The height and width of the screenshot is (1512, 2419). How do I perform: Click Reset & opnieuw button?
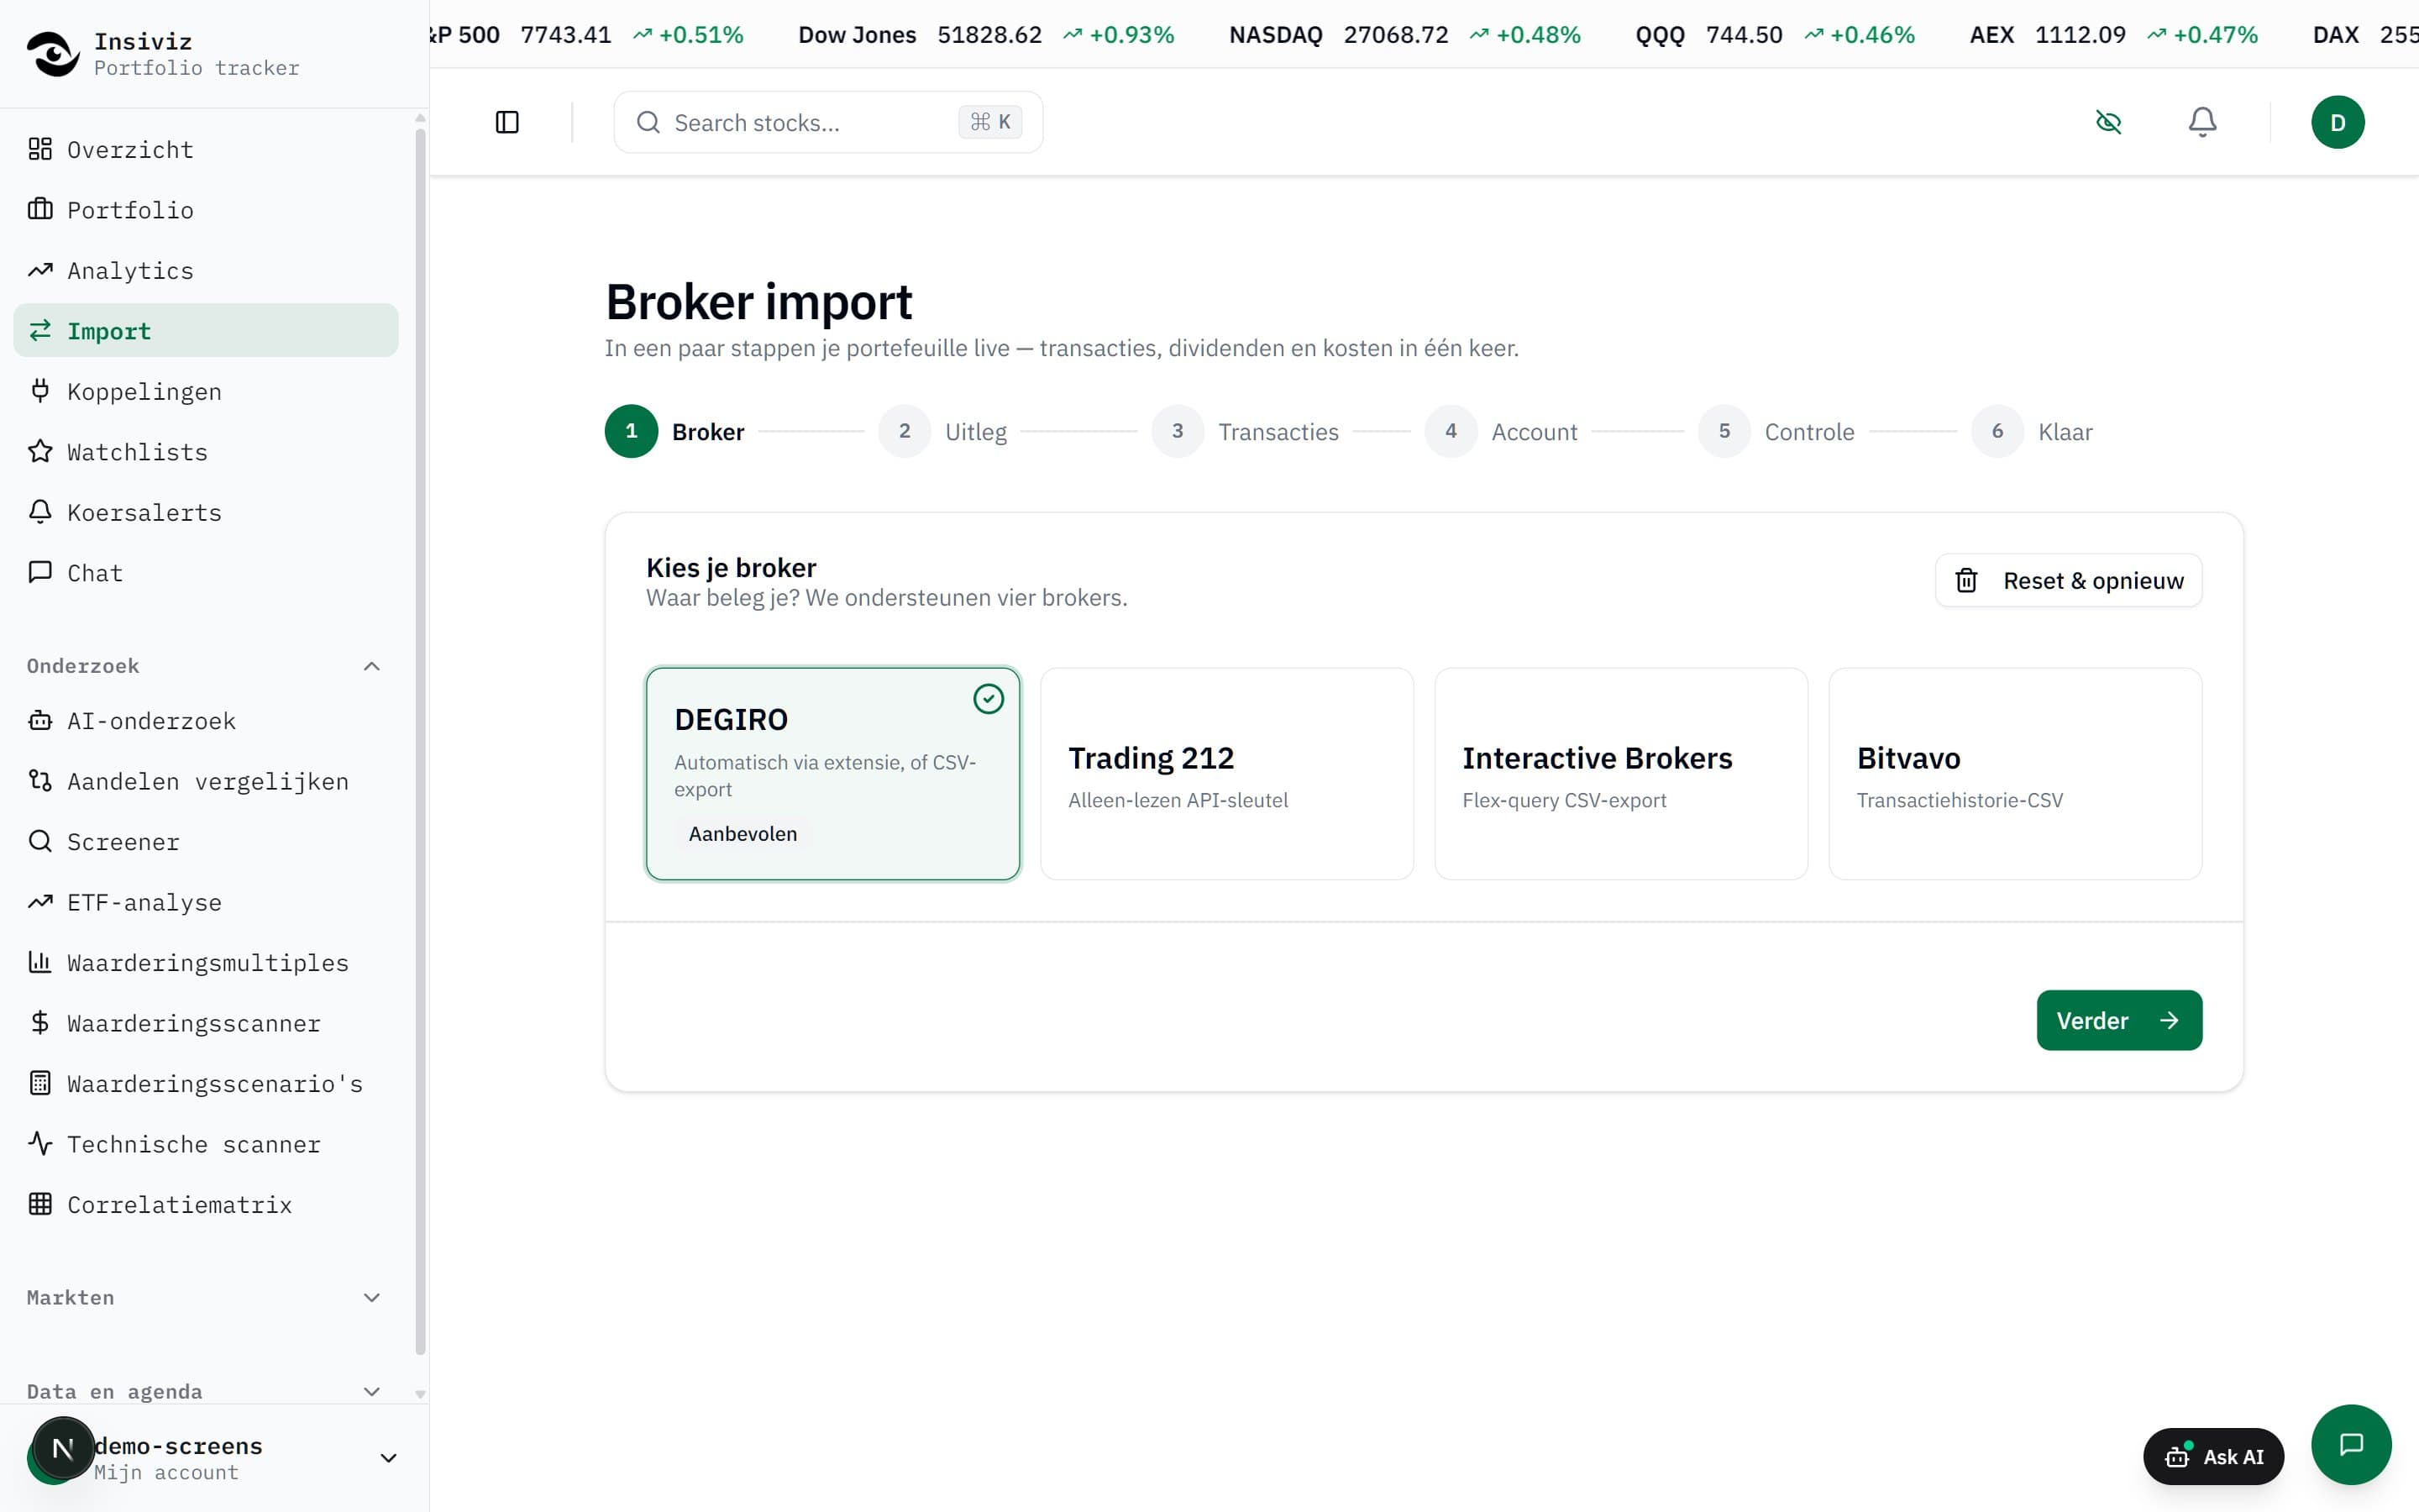[x=2068, y=580]
